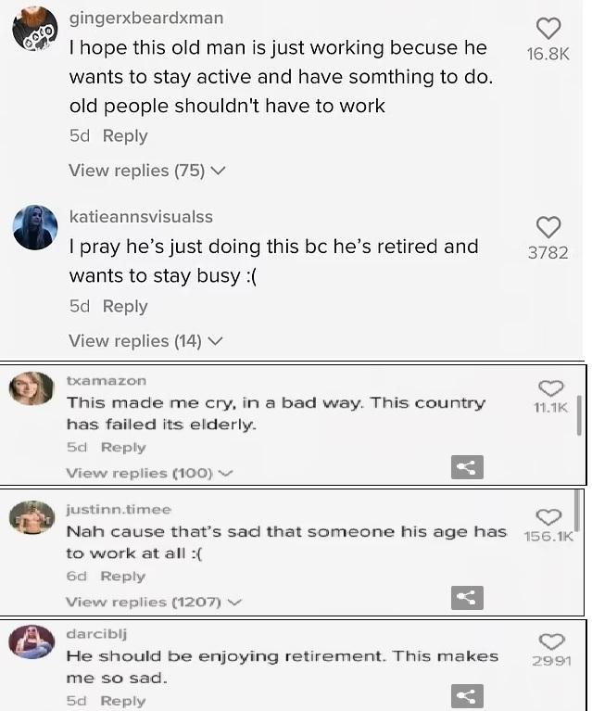Expand View replies (1207)
The image size is (592, 711).
153,602
